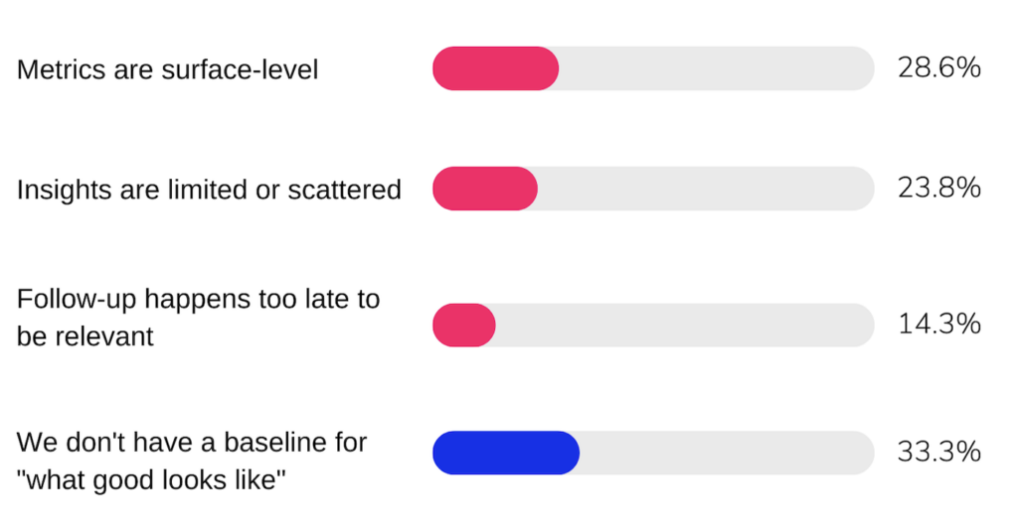Click the 33.3% percentage value
The image size is (1018, 529).
[x=938, y=453]
